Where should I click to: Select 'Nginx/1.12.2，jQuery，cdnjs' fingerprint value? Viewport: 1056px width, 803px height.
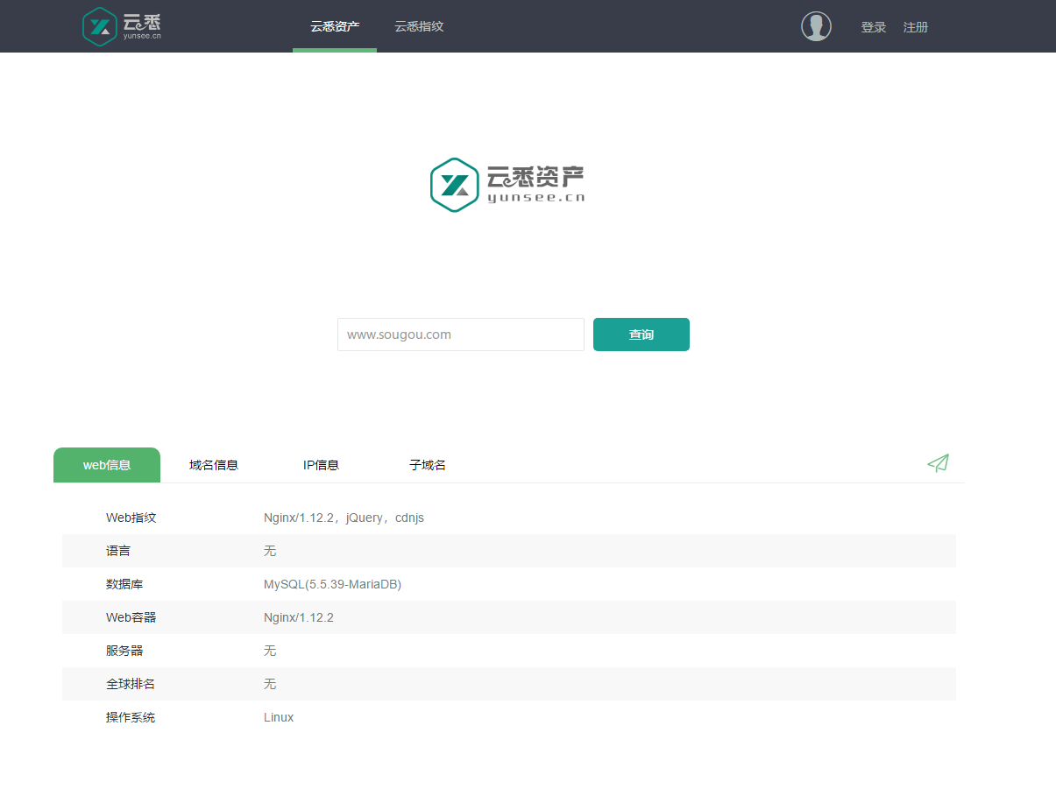(344, 518)
